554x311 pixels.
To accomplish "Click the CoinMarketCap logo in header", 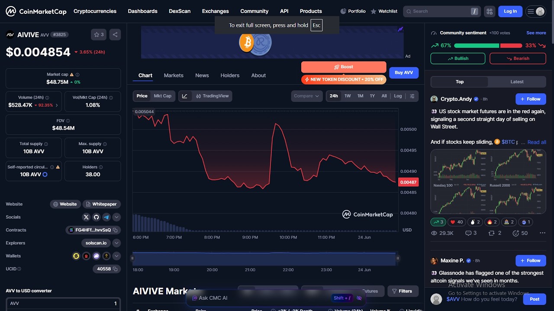I will tap(36, 11).
